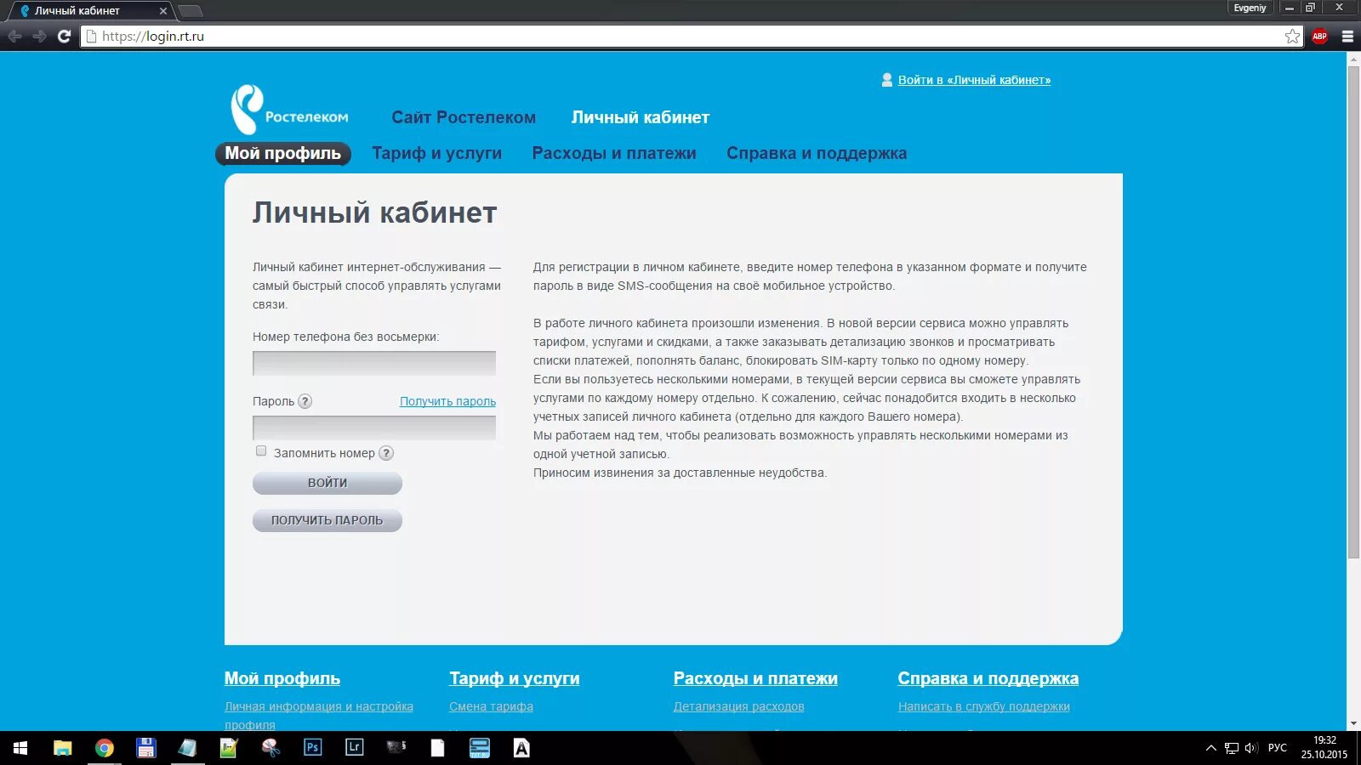
Task: Select Личный кабинет in top navigation
Action: [641, 117]
